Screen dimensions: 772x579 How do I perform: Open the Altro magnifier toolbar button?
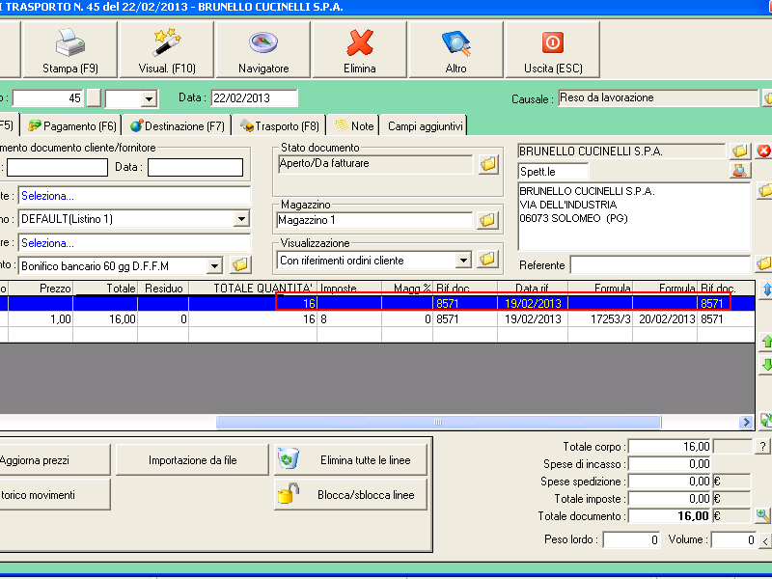(x=455, y=49)
